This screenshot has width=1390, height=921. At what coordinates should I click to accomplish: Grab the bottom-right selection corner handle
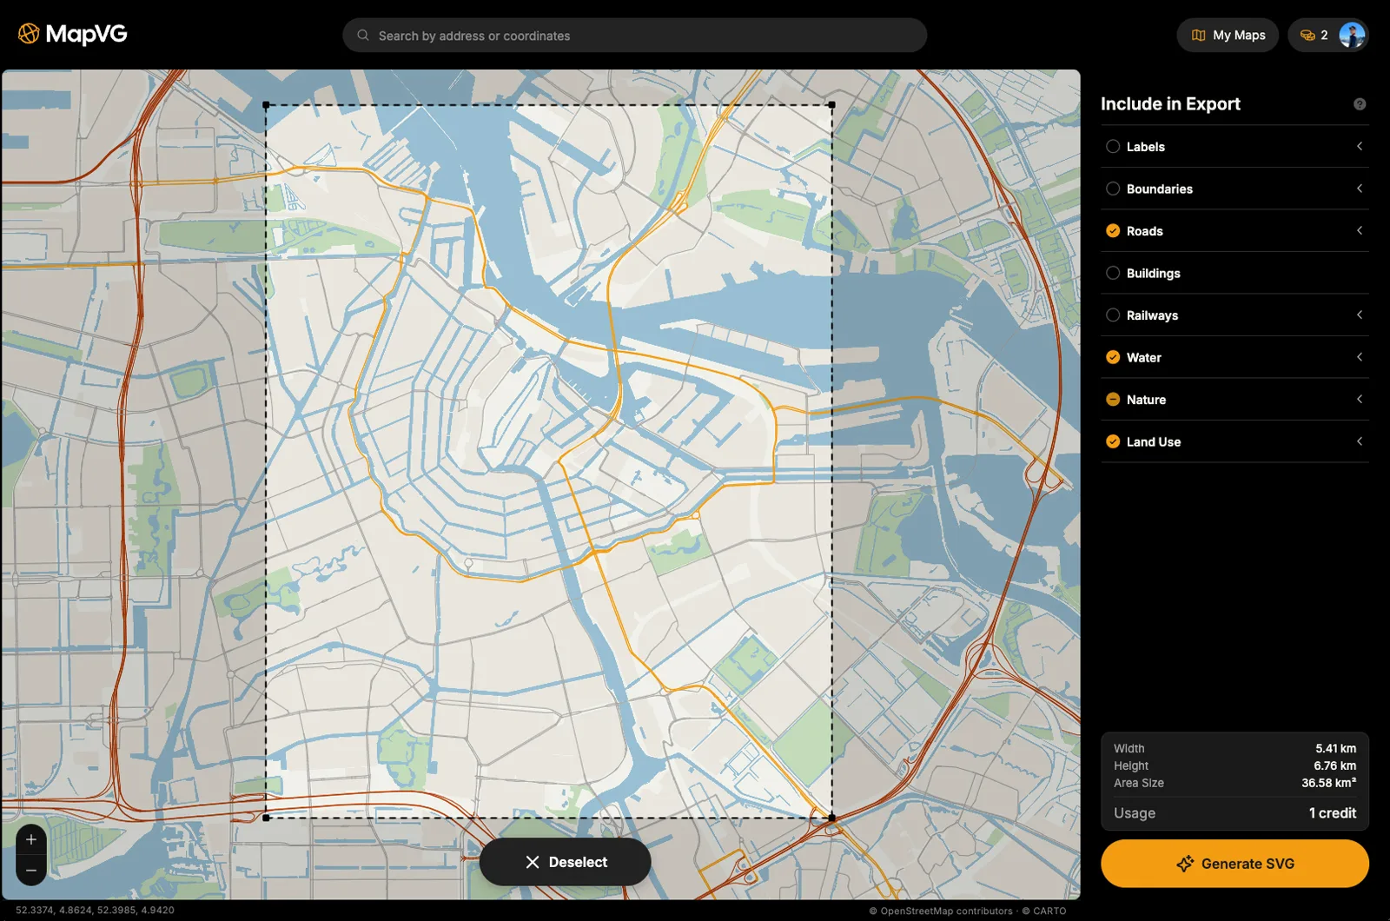coord(831,818)
